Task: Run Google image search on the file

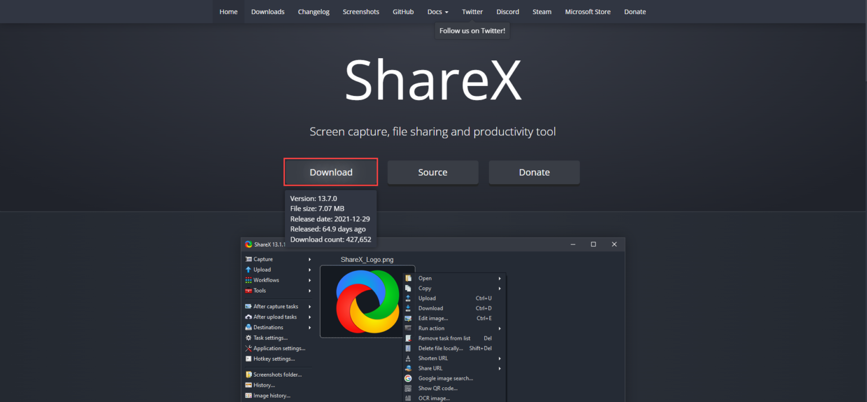Action: 445,378
